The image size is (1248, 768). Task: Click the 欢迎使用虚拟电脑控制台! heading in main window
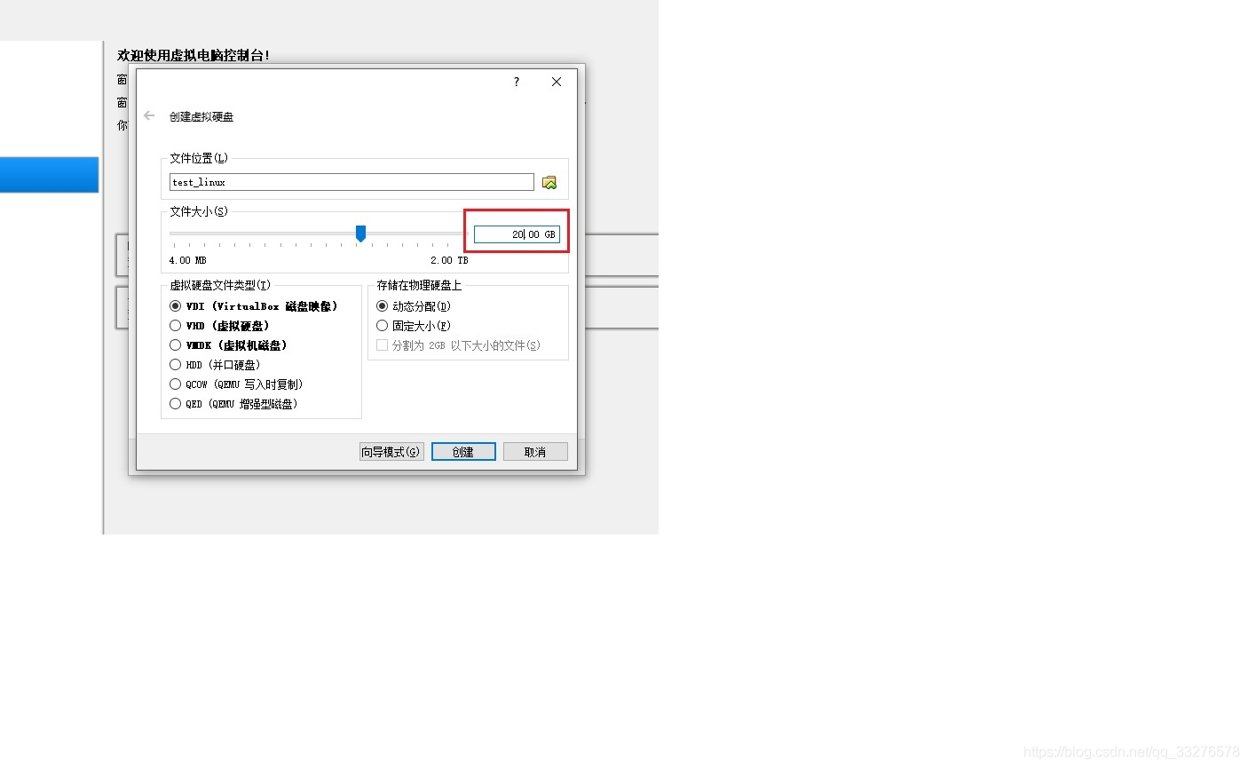click(194, 55)
